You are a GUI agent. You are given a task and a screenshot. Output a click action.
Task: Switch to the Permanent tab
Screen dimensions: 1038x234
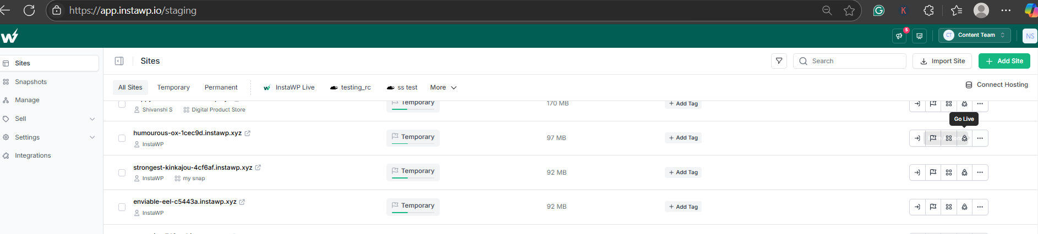coord(221,87)
